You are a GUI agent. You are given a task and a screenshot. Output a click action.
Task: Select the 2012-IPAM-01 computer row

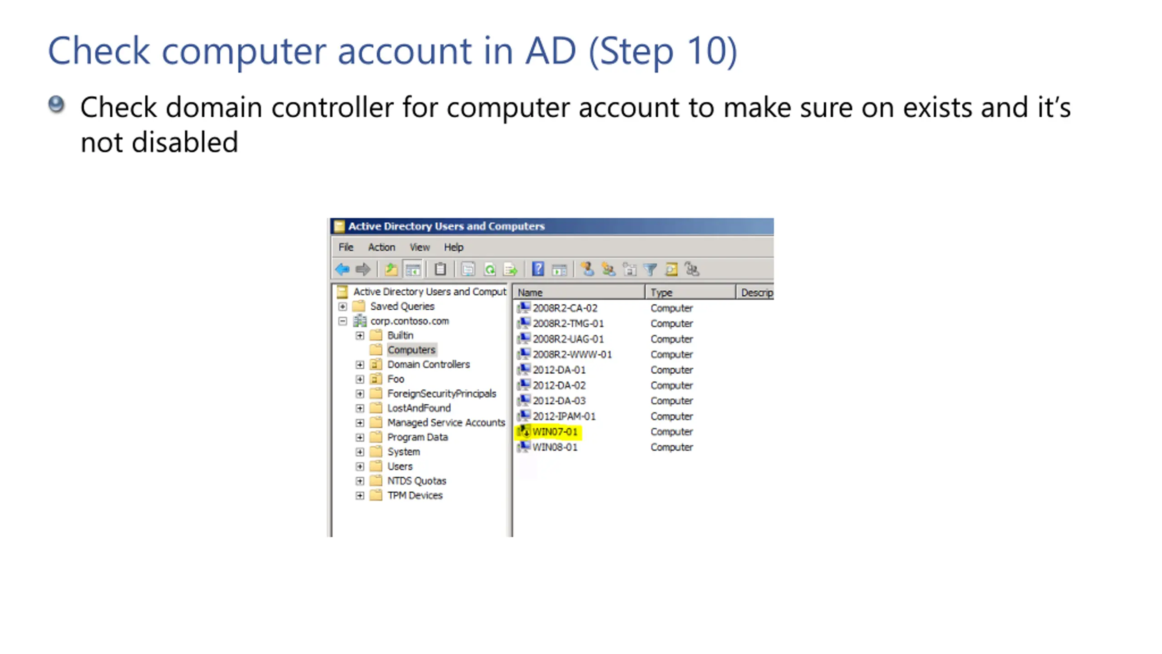coord(606,416)
